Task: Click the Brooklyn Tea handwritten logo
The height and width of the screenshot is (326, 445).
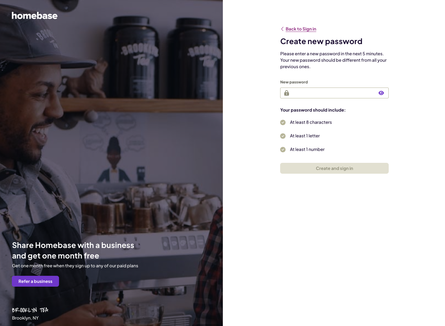Action: [30, 310]
